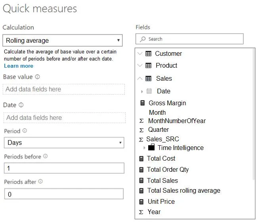This screenshot has height=222, width=258.
Task: Click the Total Cost measure icon
Action: click(141, 158)
